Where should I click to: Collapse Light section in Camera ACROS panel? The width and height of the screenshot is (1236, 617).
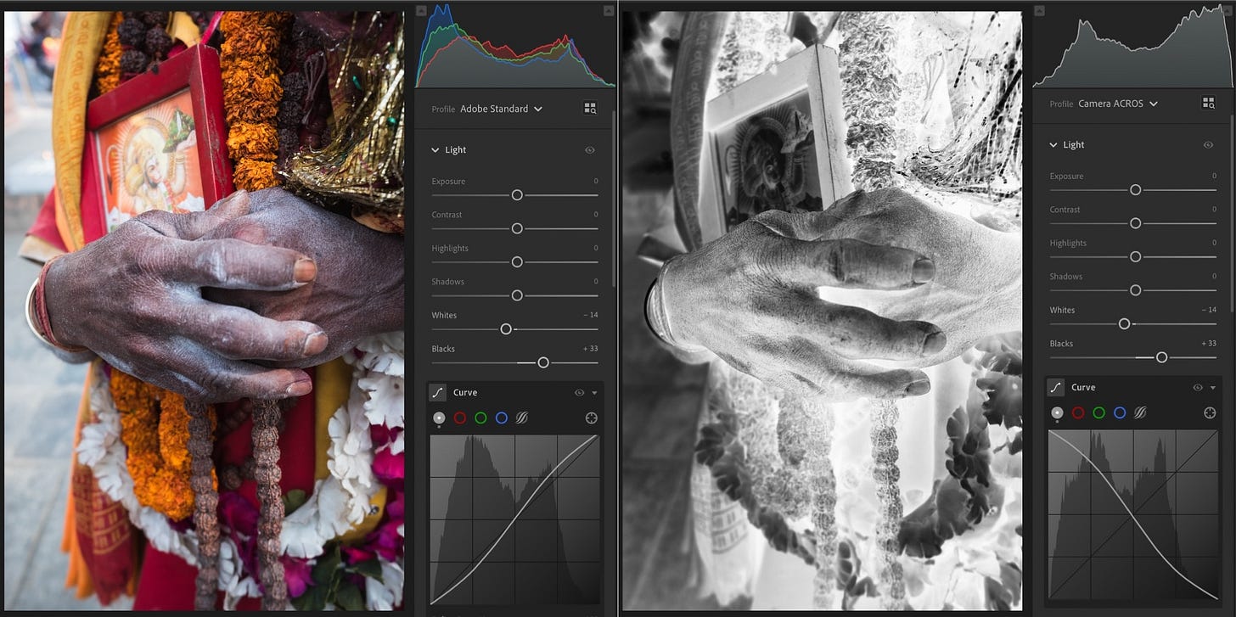[x=1054, y=145]
